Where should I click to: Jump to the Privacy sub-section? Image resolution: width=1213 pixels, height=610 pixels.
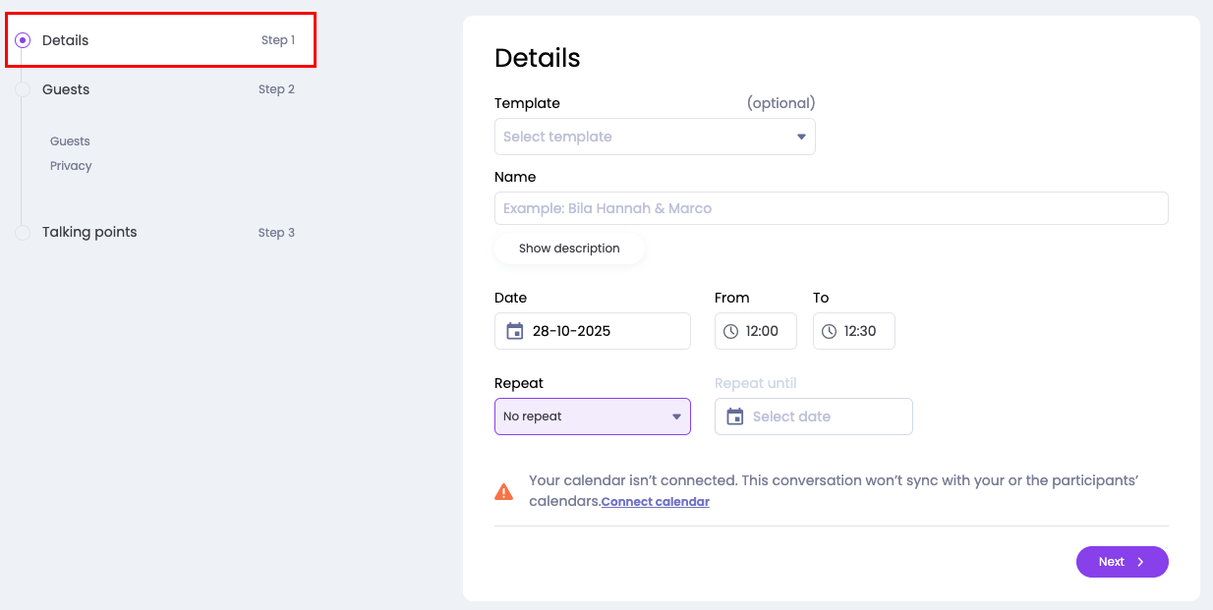tap(71, 166)
